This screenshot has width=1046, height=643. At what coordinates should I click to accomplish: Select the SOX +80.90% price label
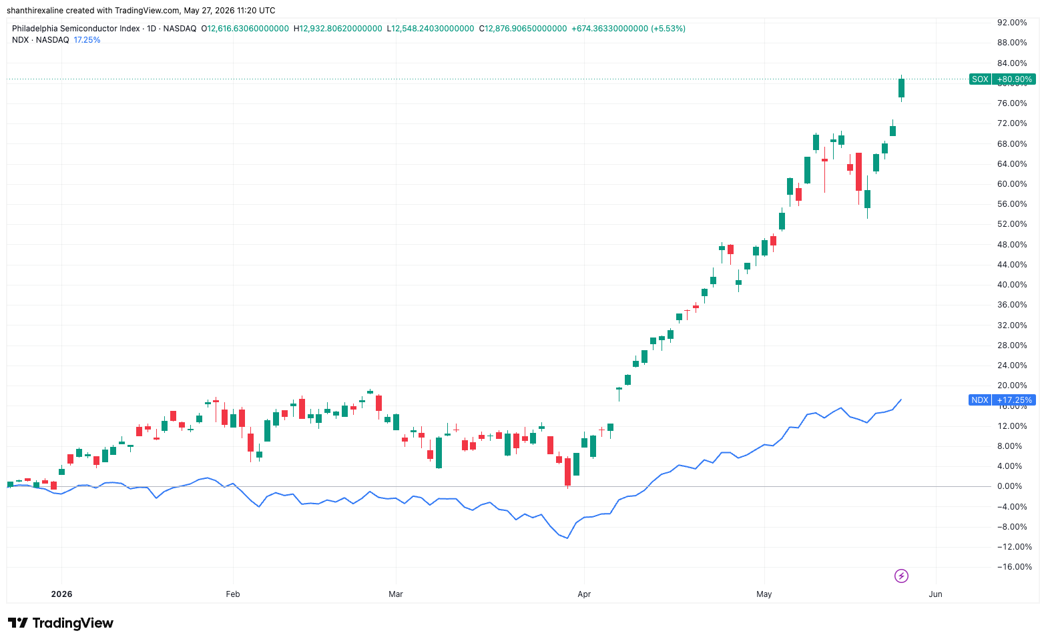(x=1002, y=79)
